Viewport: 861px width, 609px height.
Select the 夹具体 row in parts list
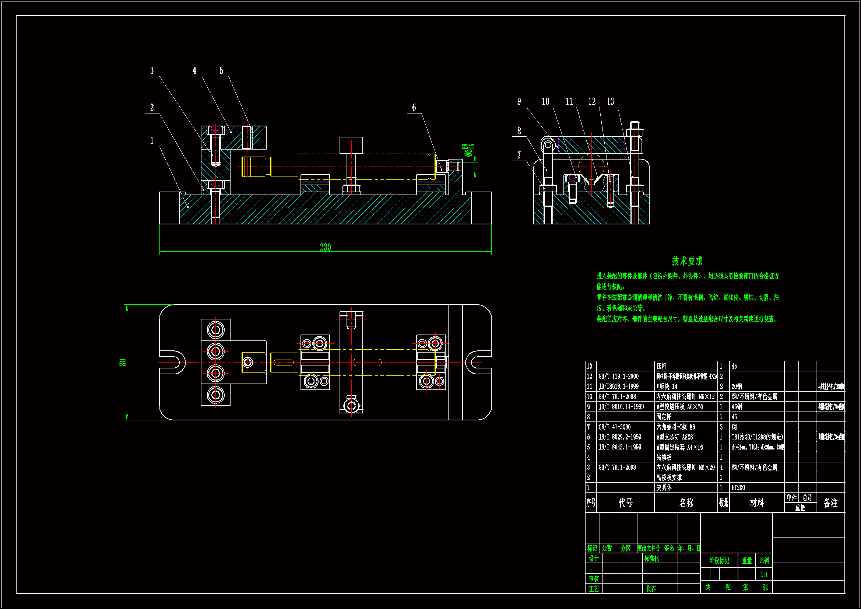click(x=664, y=487)
